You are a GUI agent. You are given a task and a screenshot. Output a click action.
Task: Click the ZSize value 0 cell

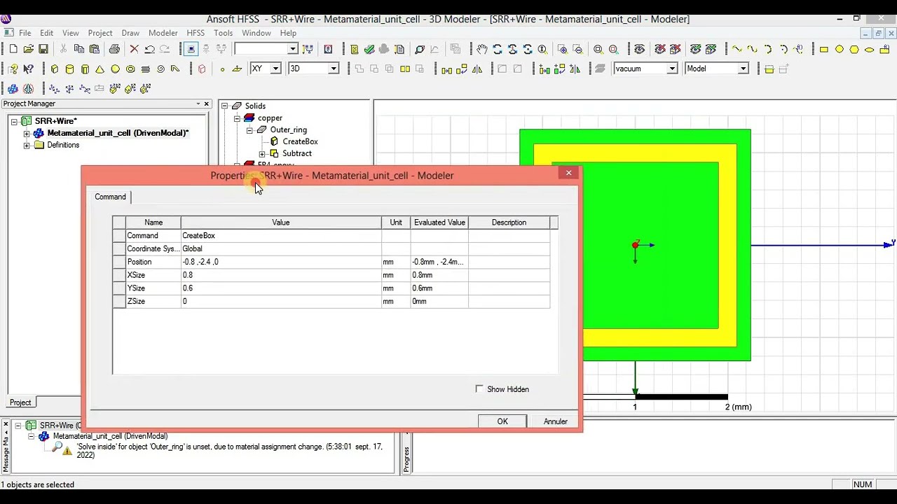[281, 302]
